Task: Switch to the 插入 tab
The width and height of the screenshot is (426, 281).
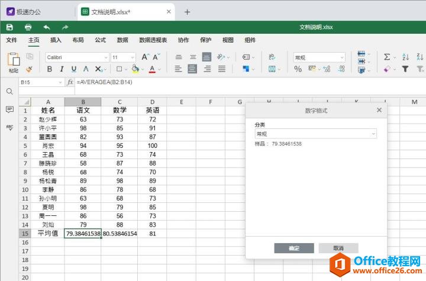Action: tap(56, 40)
